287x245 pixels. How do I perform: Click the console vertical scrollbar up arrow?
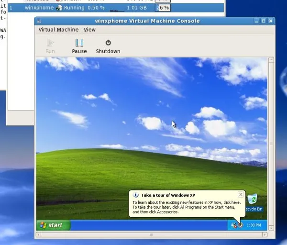(271, 60)
